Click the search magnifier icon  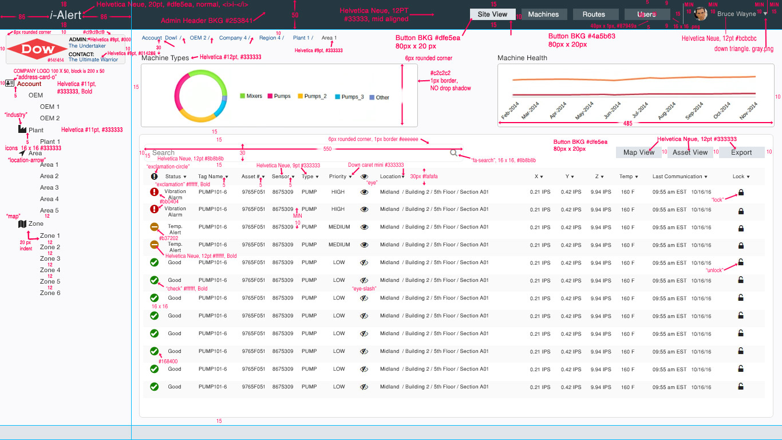[453, 153]
